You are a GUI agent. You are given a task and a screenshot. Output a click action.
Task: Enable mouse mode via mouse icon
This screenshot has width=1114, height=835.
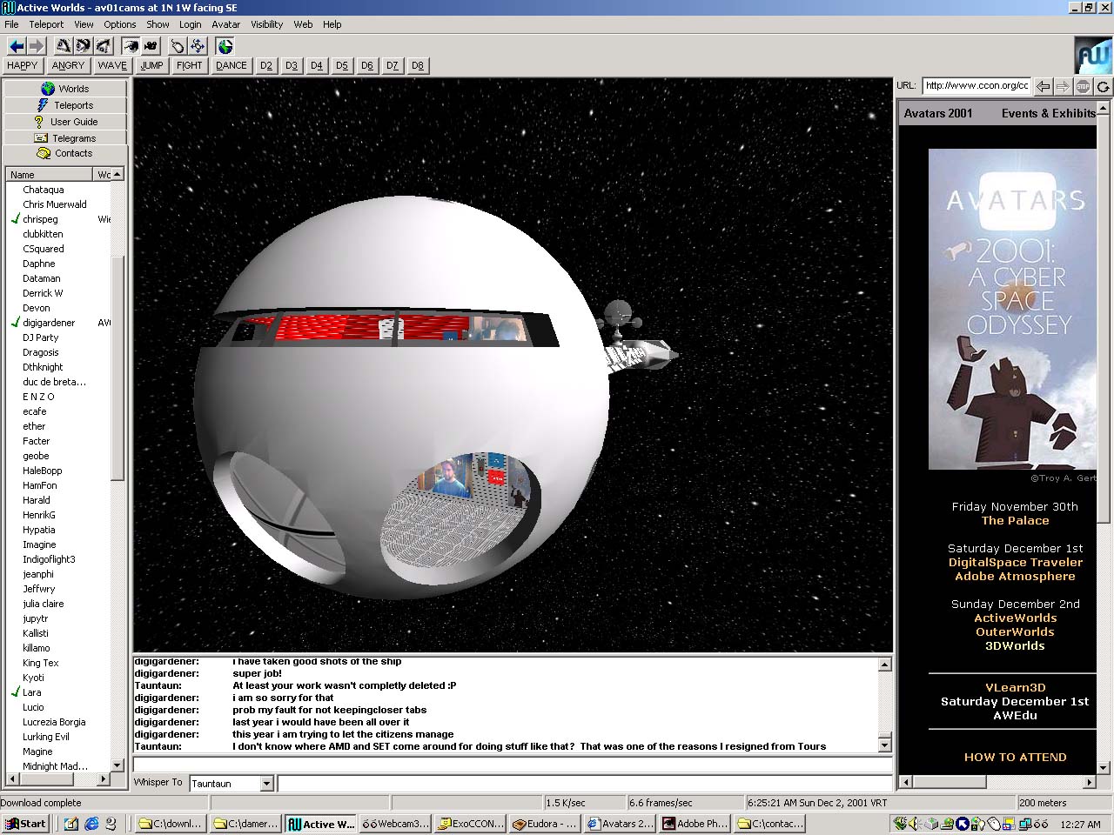[x=178, y=46]
